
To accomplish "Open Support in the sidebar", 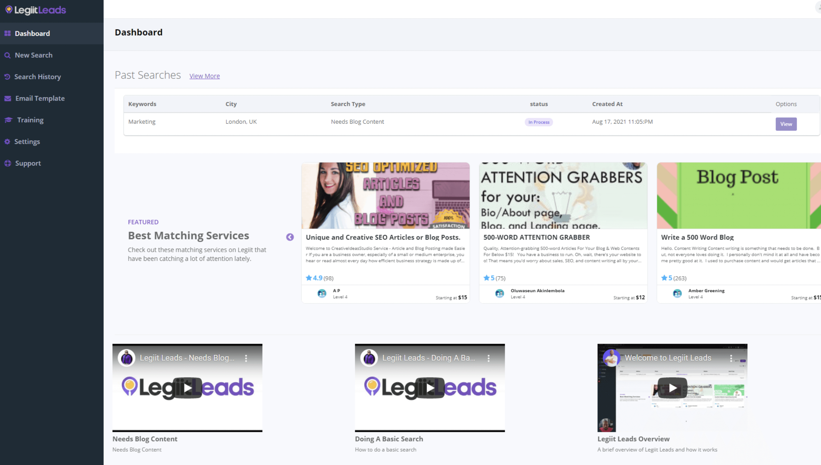I will (52, 163).
